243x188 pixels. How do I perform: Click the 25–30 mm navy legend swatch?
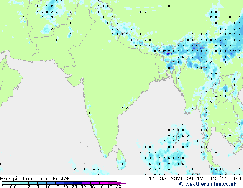pyautogui.click(x=77, y=183)
